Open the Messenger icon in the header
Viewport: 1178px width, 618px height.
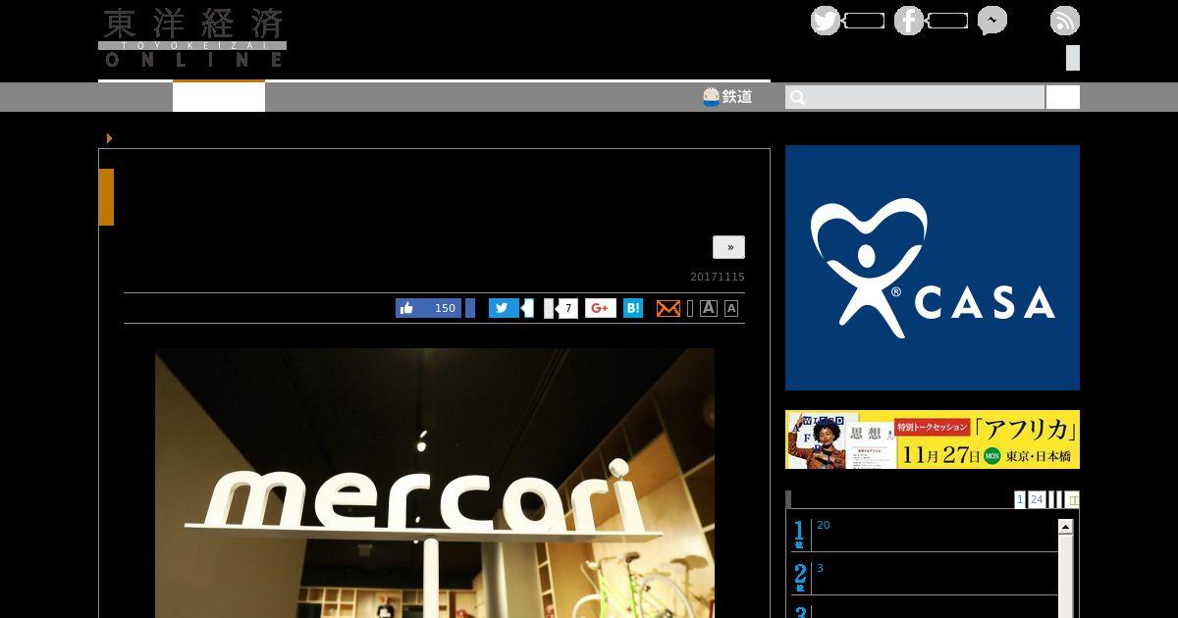point(992,21)
